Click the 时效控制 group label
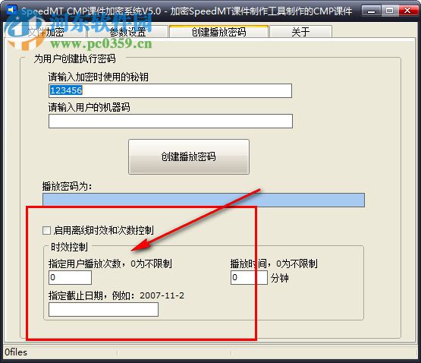This screenshot has height=363, width=421. (x=69, y=247)
